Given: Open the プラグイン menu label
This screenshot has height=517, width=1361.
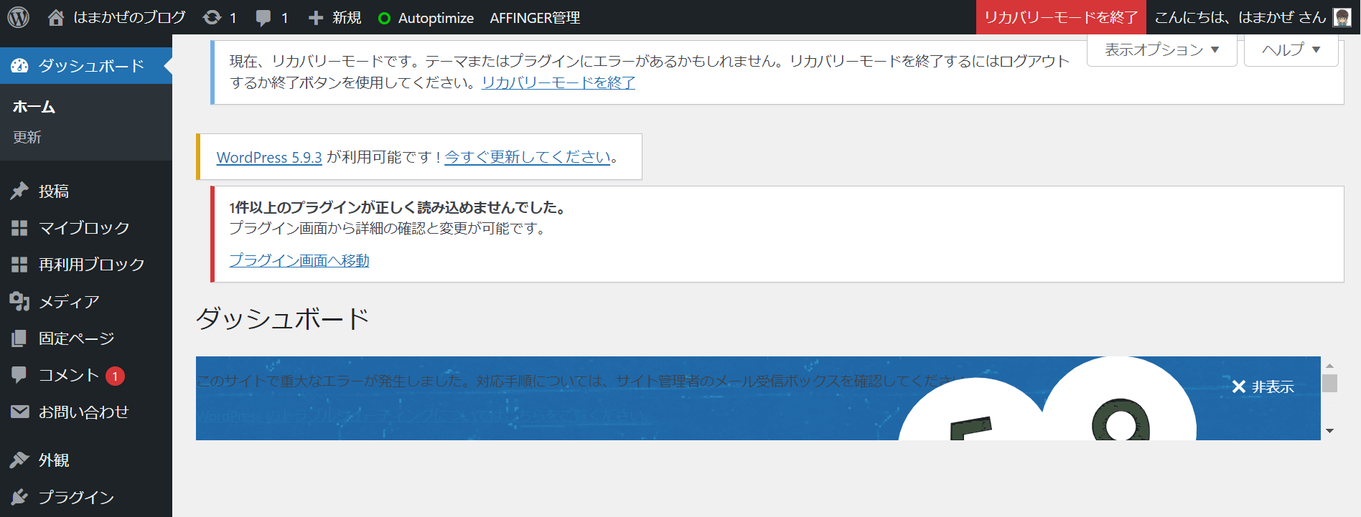Looking at the screenshot, I should [76, 497].
